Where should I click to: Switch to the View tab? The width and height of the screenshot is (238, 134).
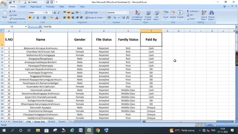coord(82,7)
